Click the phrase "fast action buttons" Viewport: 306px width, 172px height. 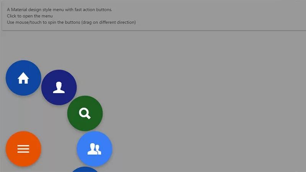tap(93, 10)
